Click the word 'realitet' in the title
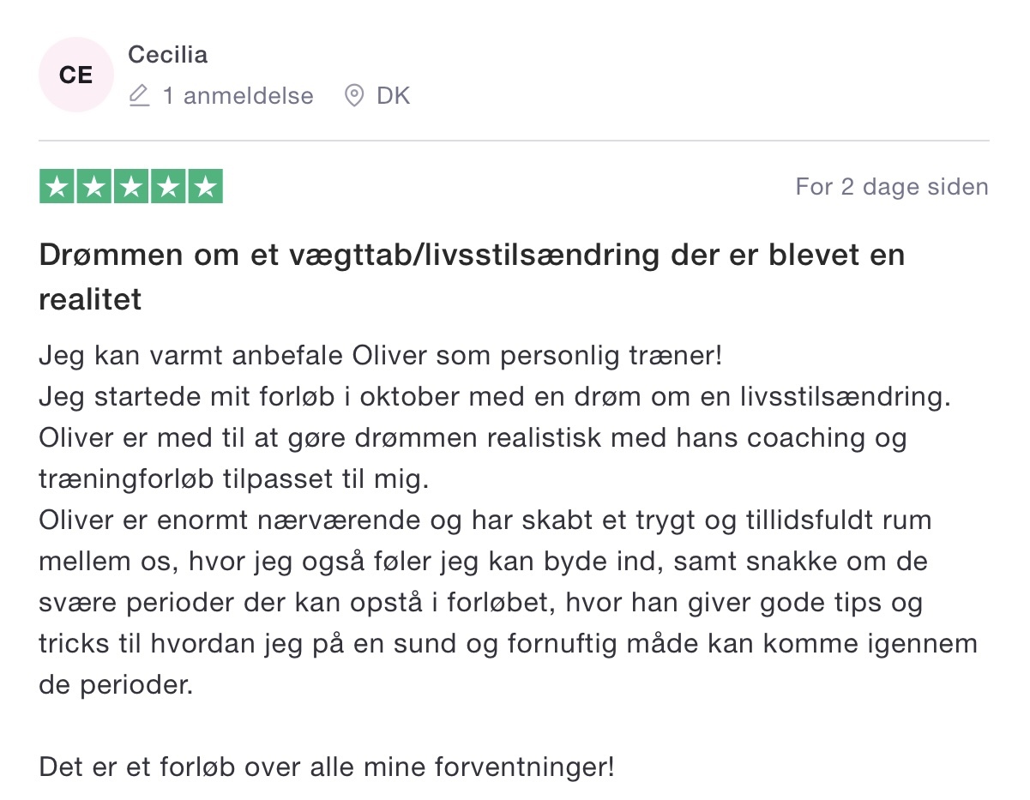1030x800 pixels. (x=90, y=300)
